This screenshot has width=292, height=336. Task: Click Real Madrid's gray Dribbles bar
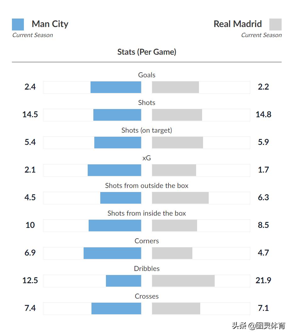coord(183,281)
